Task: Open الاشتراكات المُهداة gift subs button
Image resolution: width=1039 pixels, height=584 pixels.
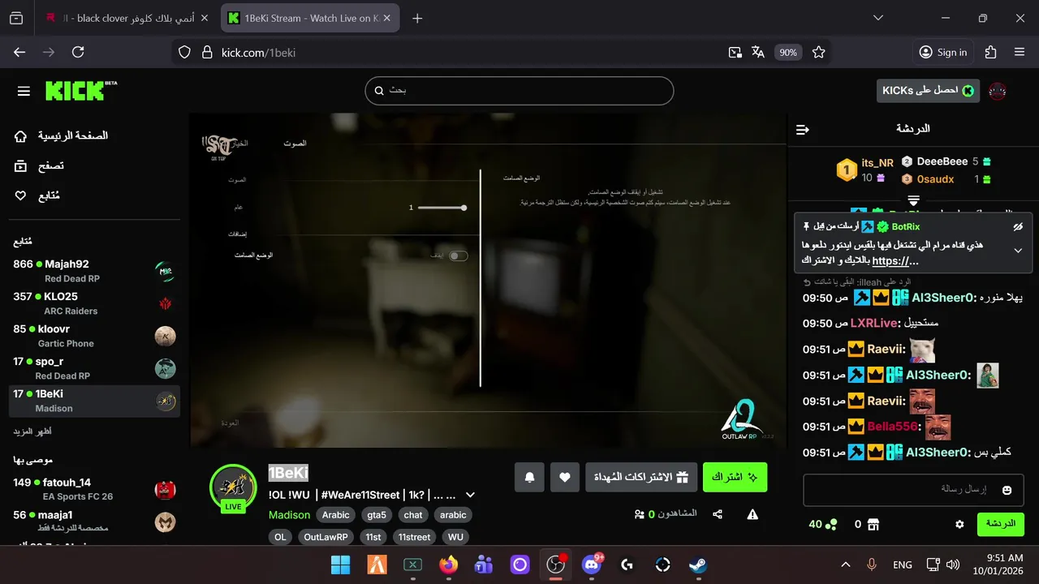Action: click(641, 477)
